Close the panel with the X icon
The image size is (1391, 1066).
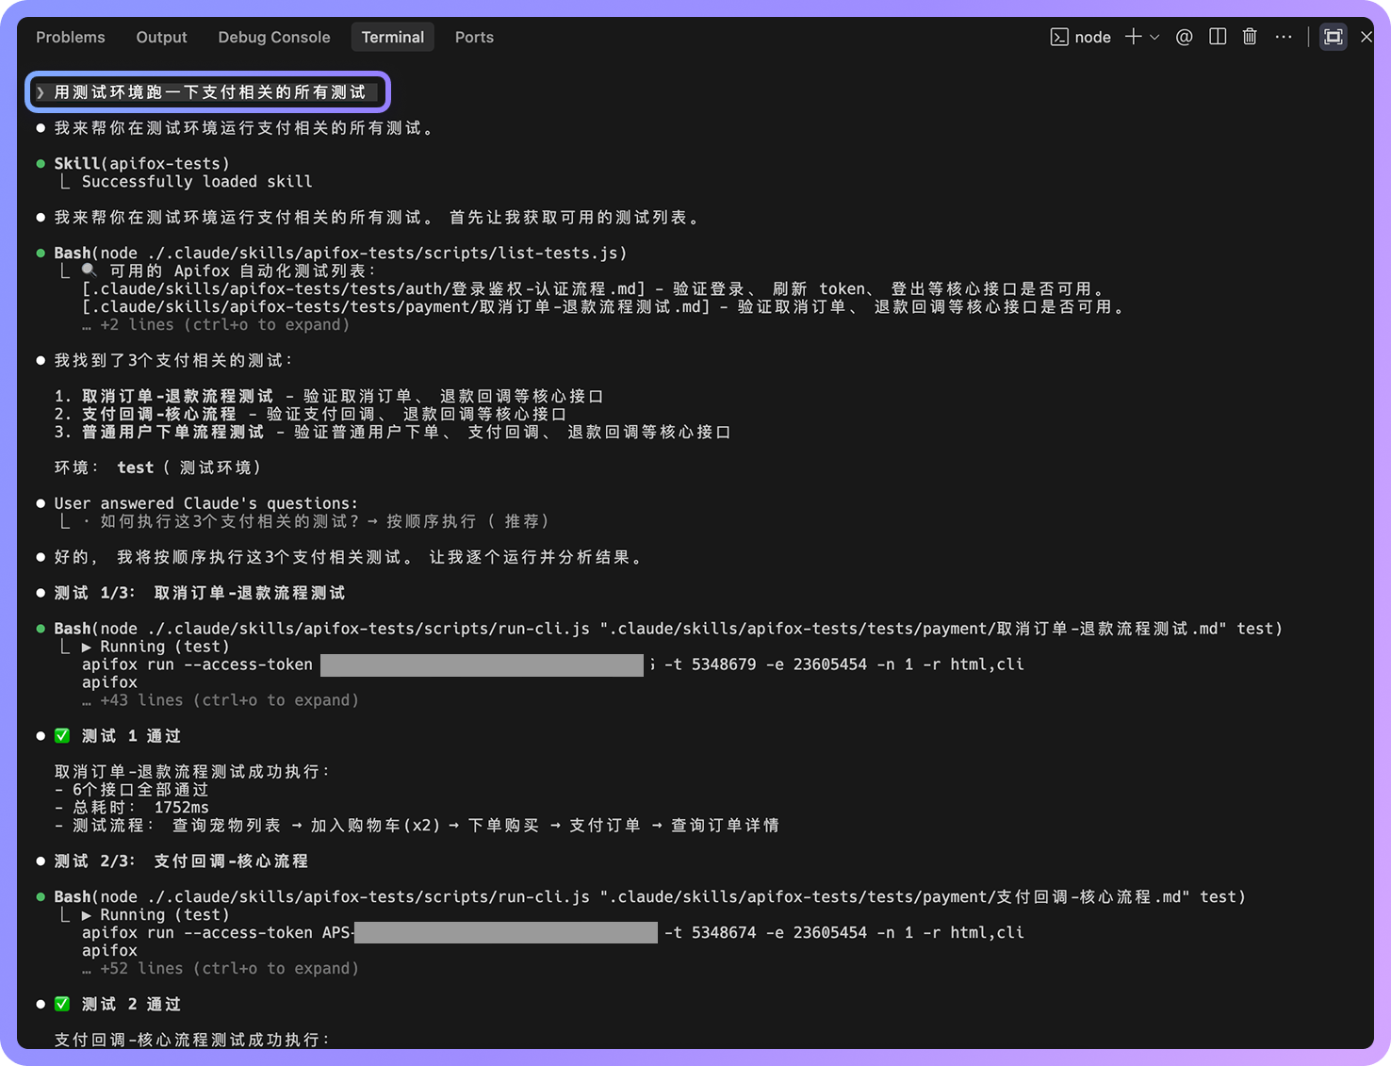coord(1366,37)
